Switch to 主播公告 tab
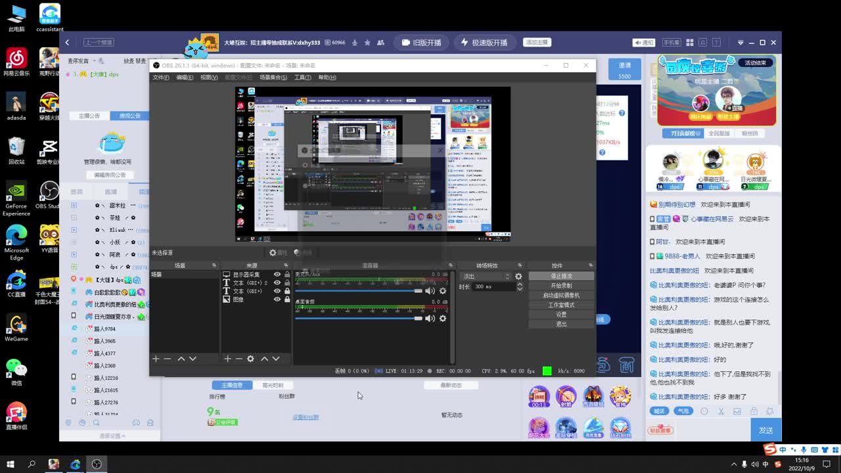The image size is (841, 473). pyautogui.click(x=89, y=116)
